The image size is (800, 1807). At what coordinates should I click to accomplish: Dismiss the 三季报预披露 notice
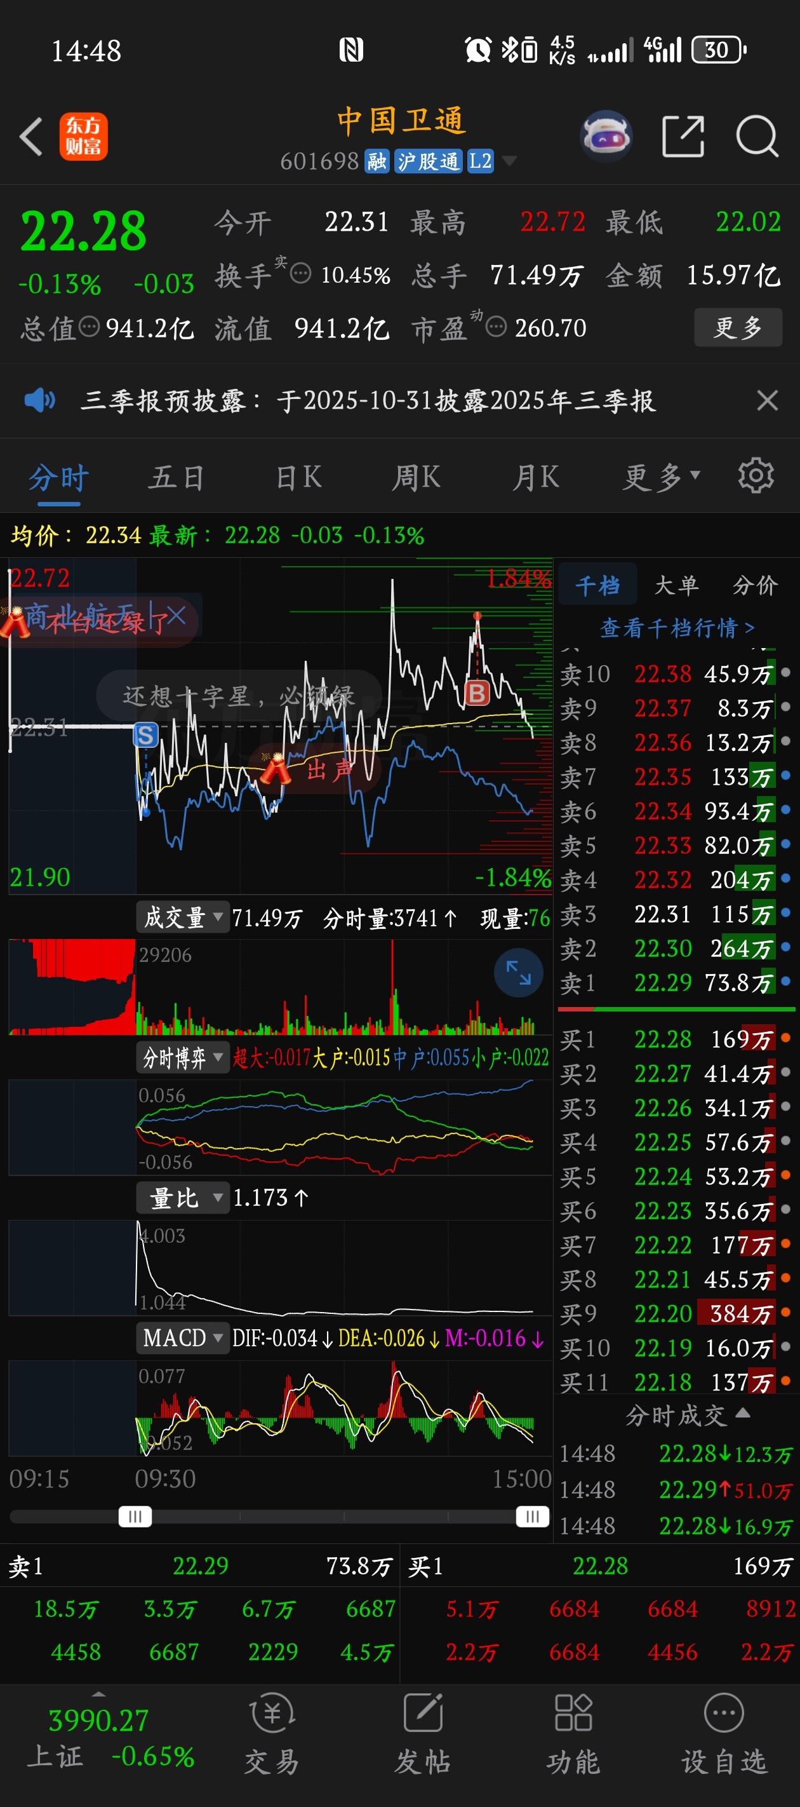point(768,400)
